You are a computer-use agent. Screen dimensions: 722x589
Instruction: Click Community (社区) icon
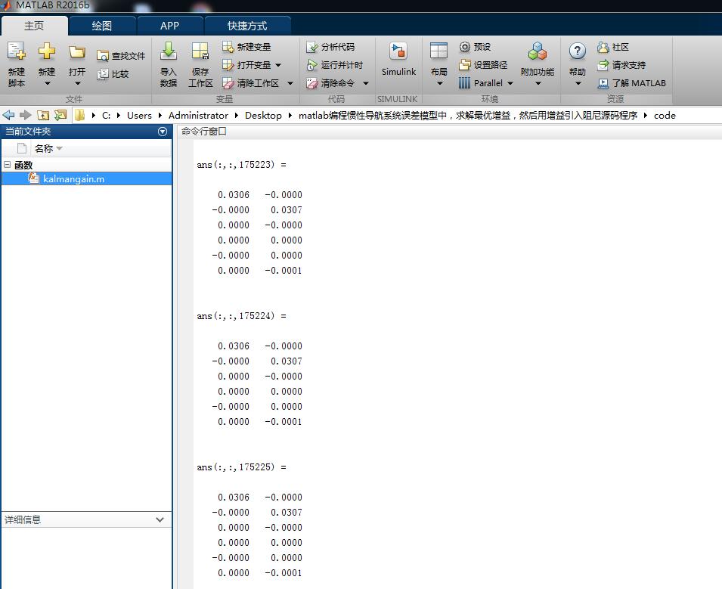point(603,47)
